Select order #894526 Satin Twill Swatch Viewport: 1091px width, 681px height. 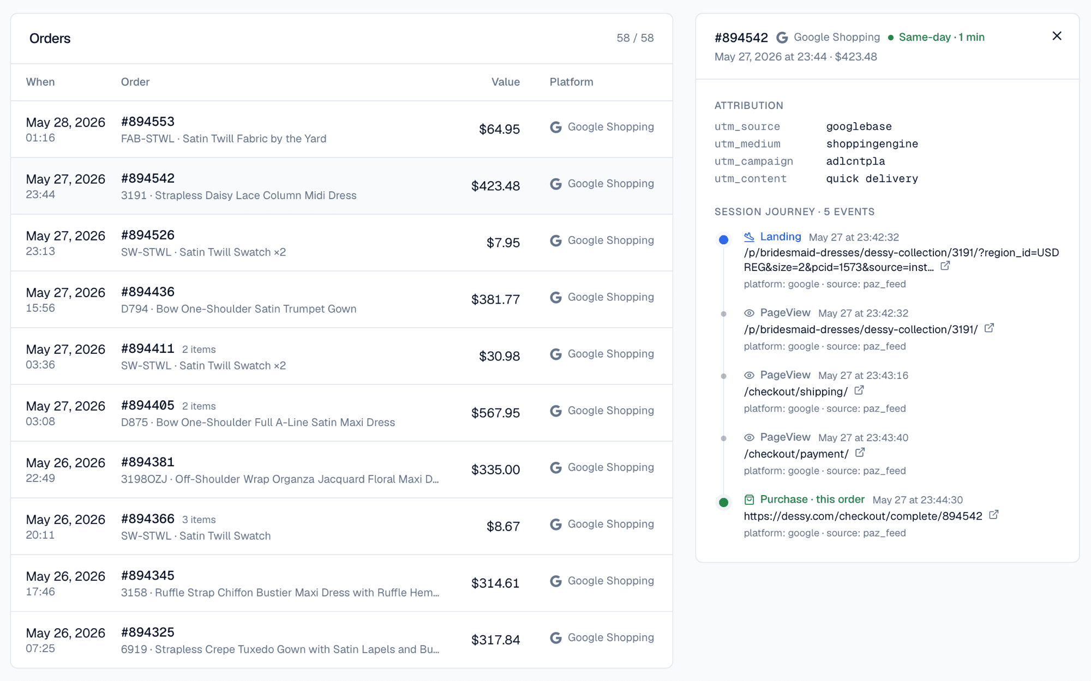tap(341, 243)
